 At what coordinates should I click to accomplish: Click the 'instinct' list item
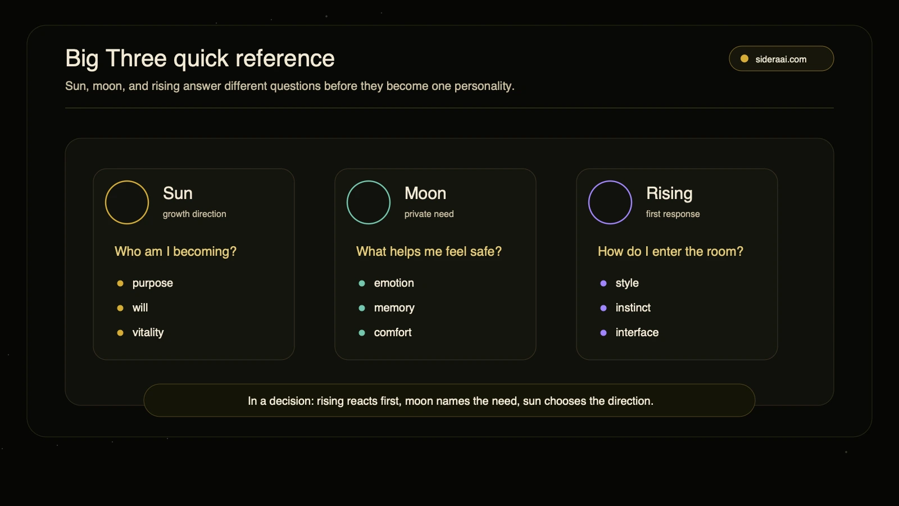click(x=633, y=308)
